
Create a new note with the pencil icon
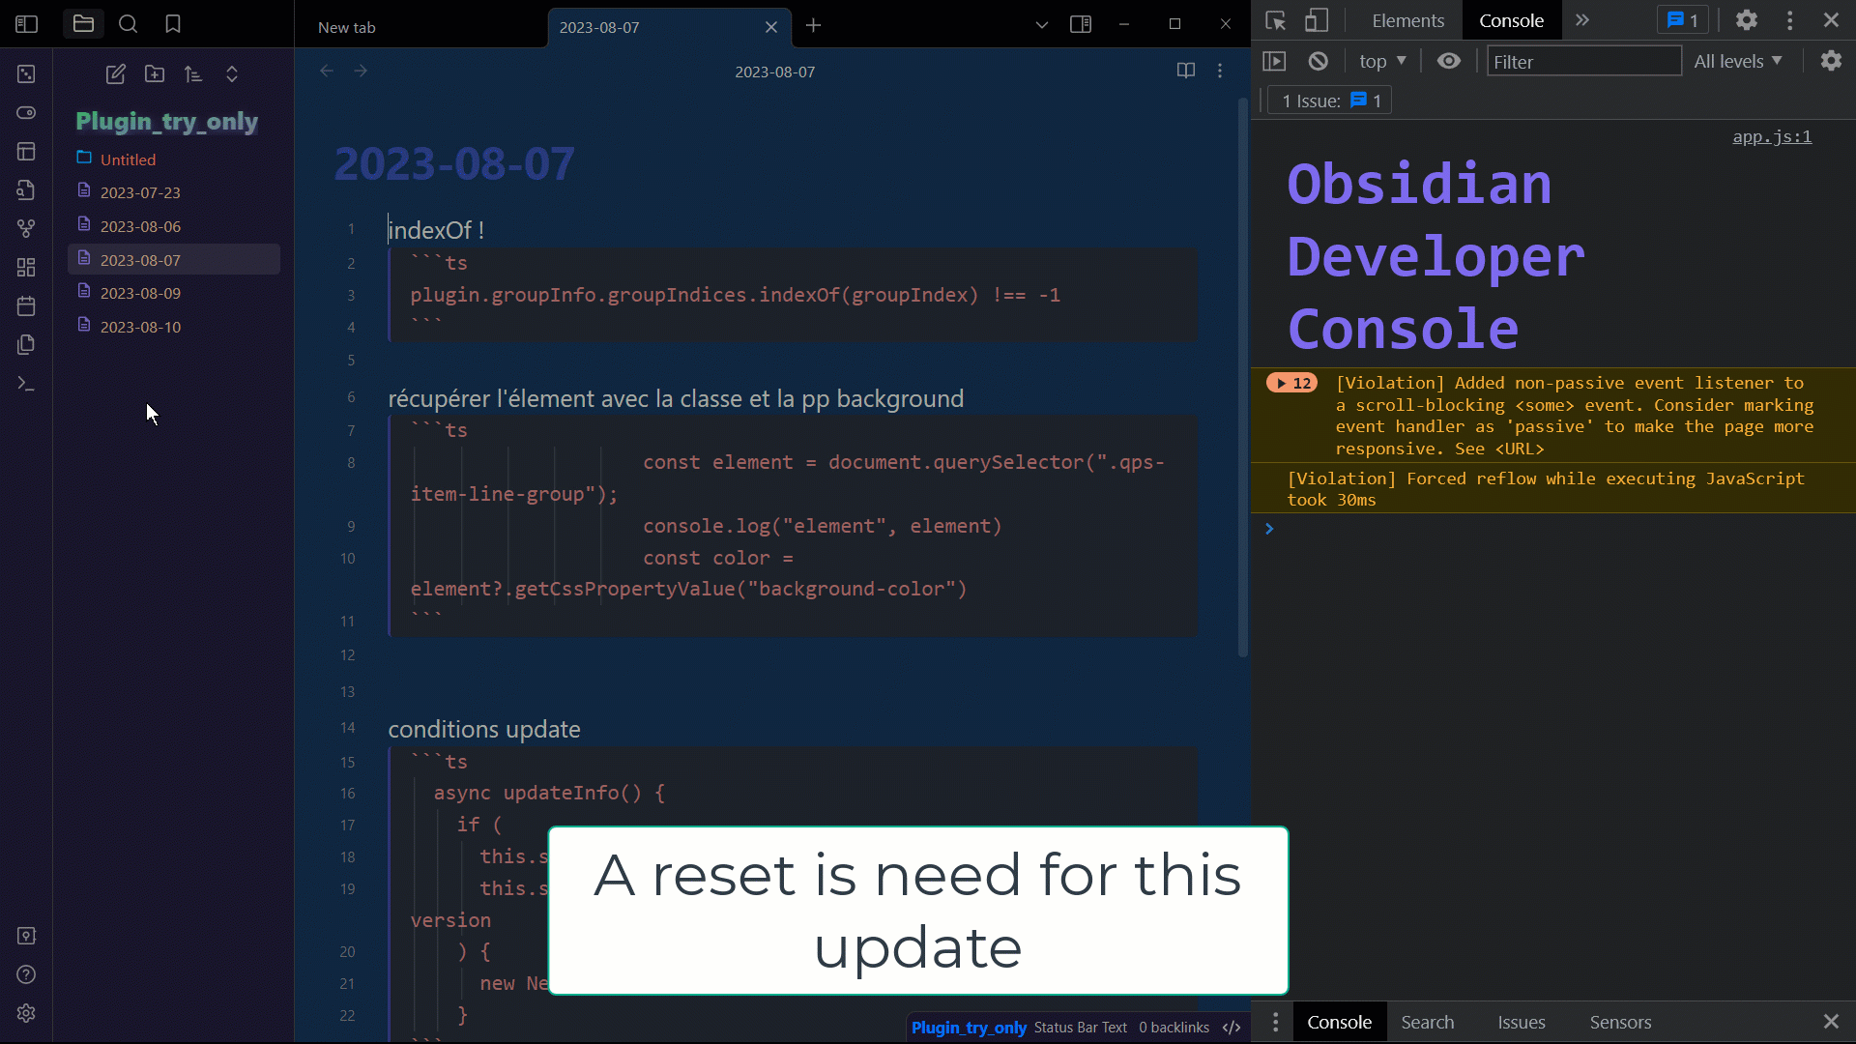(x=115, y=74)
